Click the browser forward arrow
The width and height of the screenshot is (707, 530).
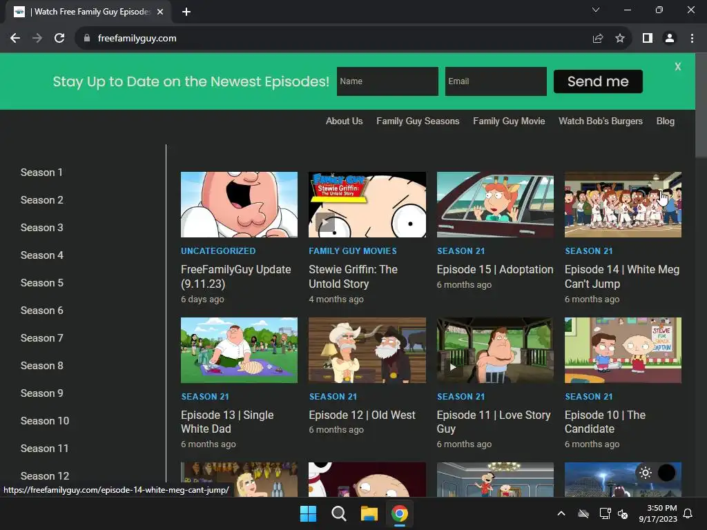(x=37, y=39)
